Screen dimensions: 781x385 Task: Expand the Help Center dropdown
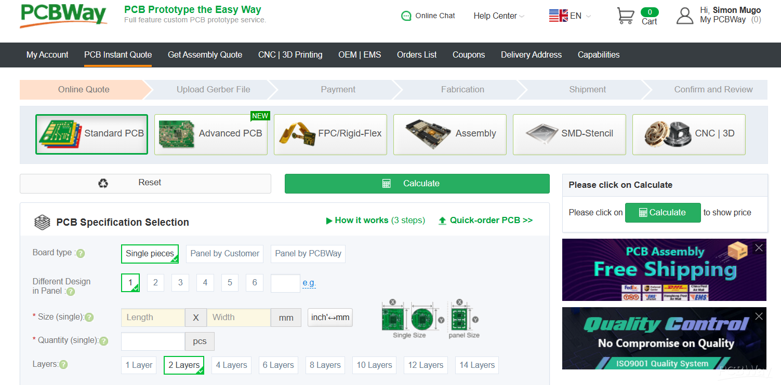coord(498,16)
